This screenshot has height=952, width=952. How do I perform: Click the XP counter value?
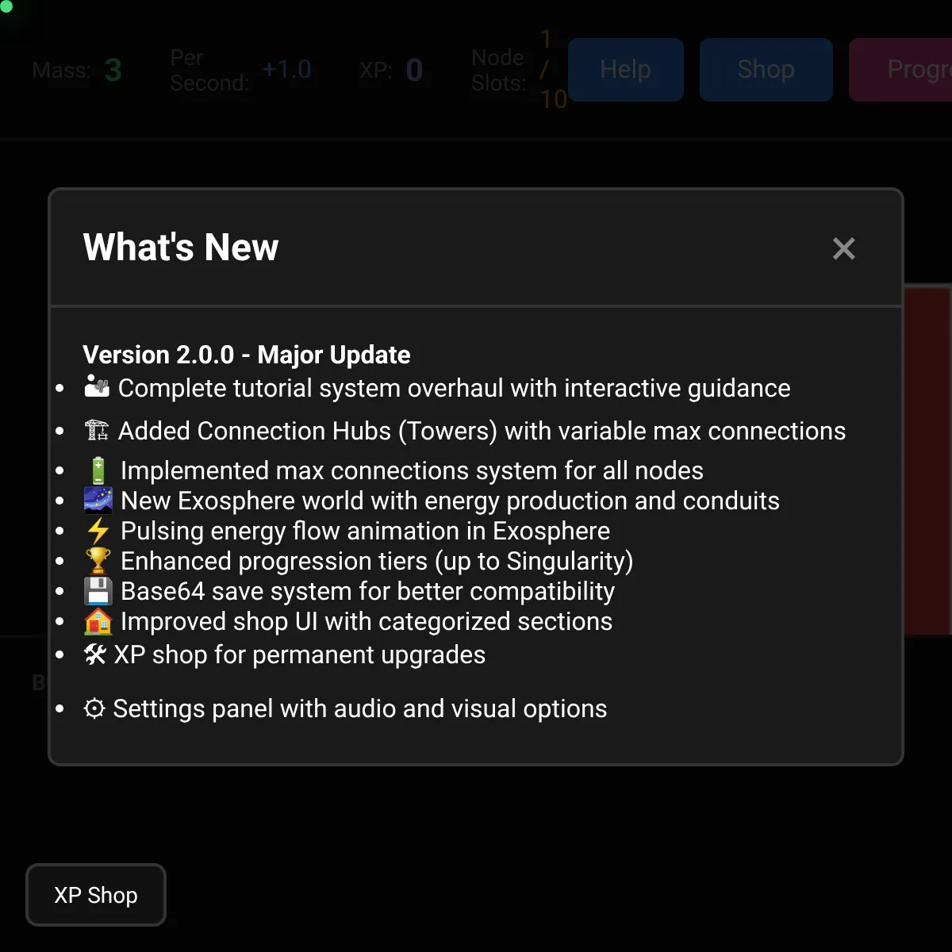pyautogui.click(x=414, y=70)
